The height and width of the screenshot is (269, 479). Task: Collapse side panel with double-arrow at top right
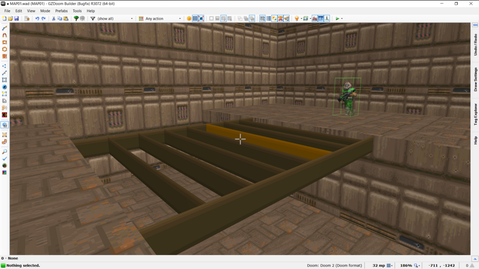coord(475,25)
